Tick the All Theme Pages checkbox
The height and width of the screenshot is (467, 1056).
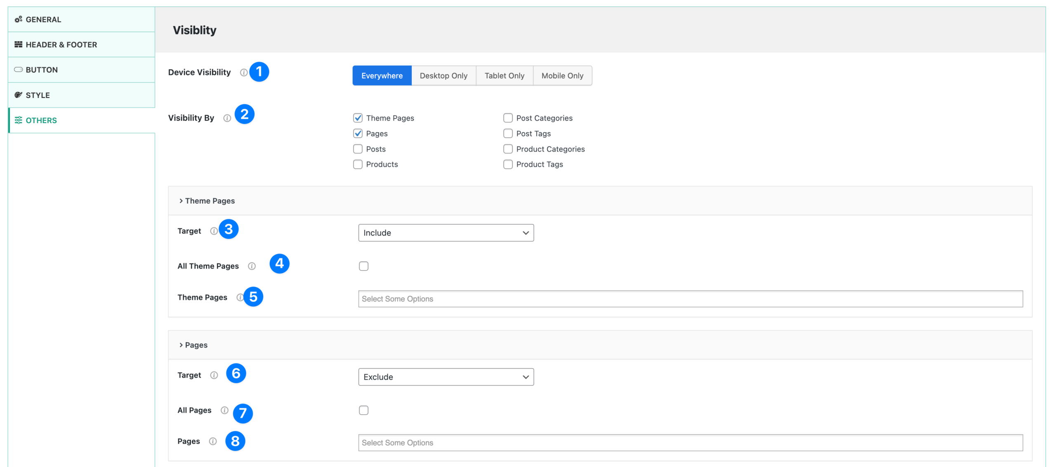tap(363, 266)
